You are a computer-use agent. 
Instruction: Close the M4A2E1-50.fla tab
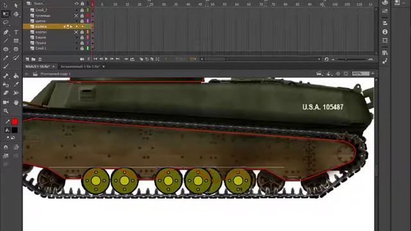pos(54,67)
